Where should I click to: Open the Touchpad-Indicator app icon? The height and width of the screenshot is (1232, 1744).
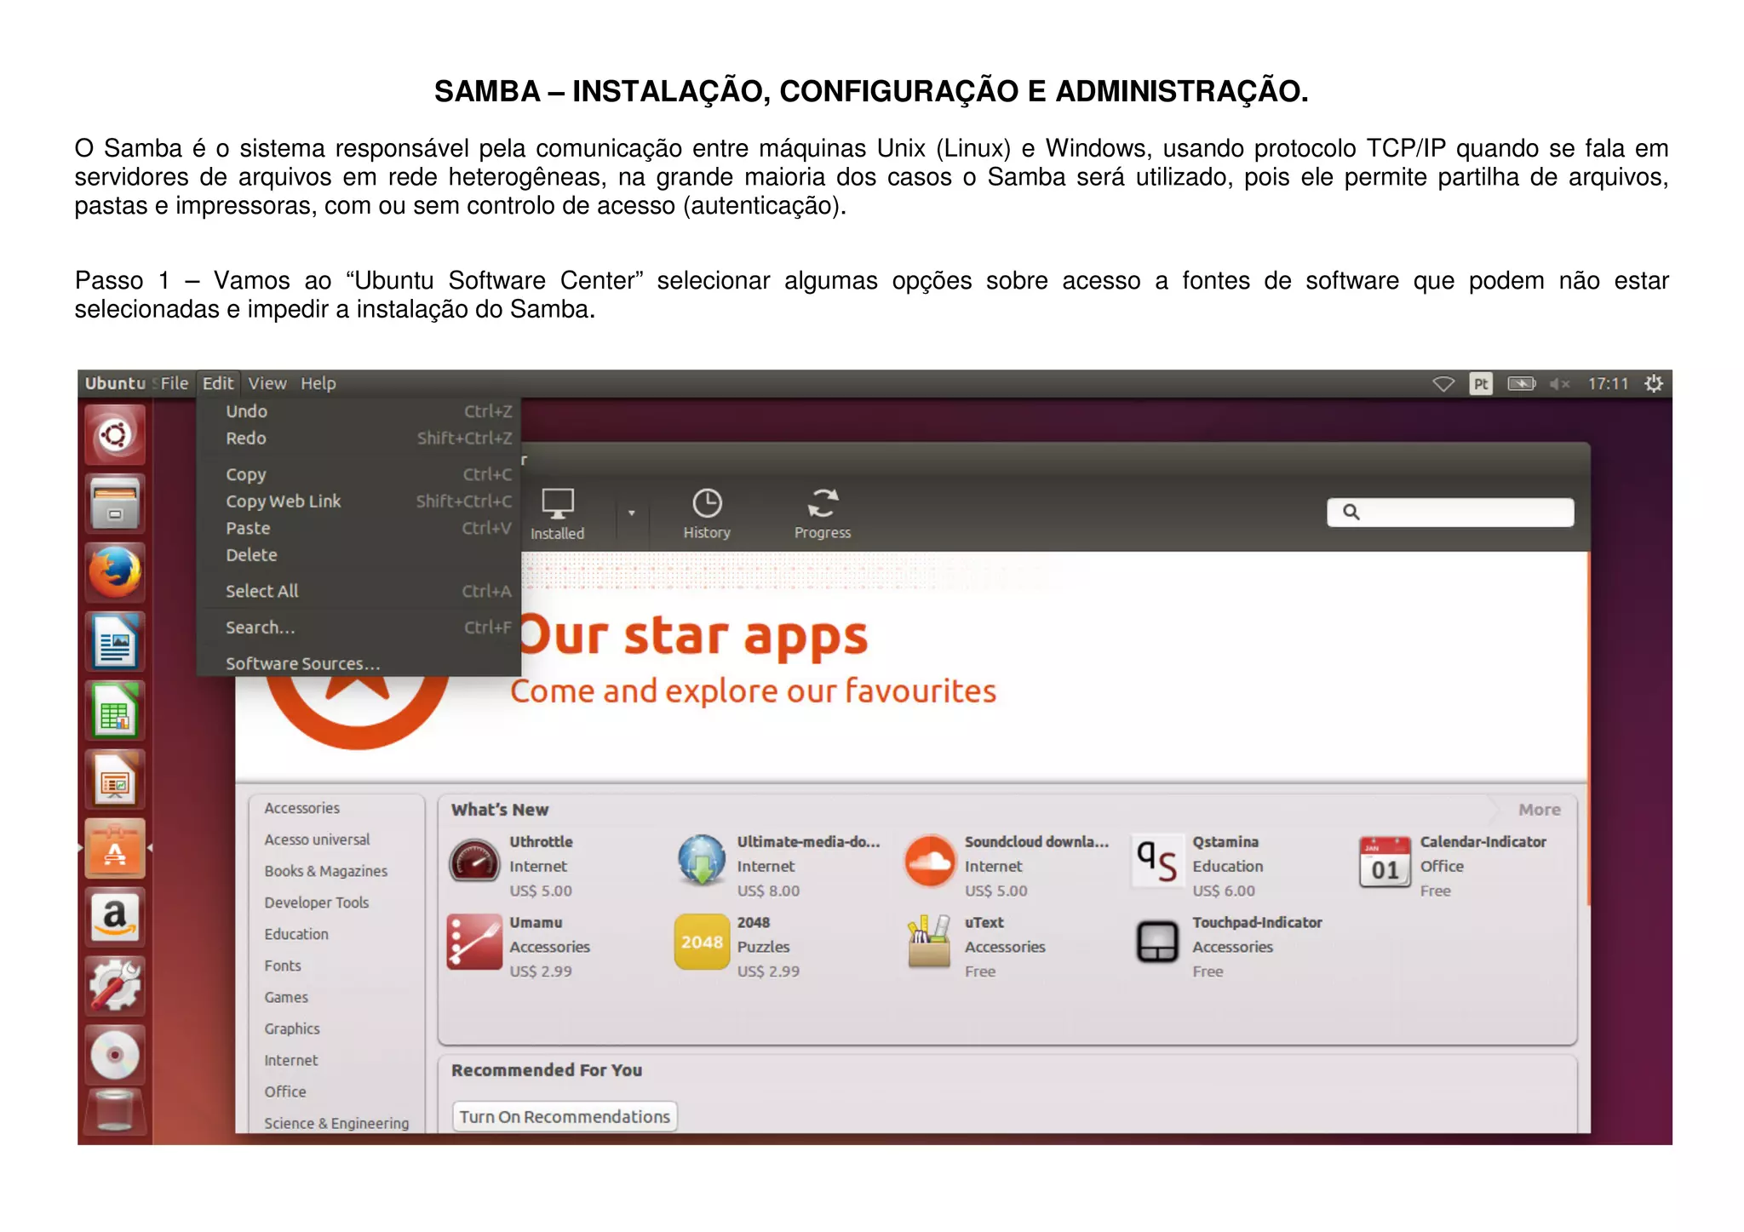coord(1157,943)
